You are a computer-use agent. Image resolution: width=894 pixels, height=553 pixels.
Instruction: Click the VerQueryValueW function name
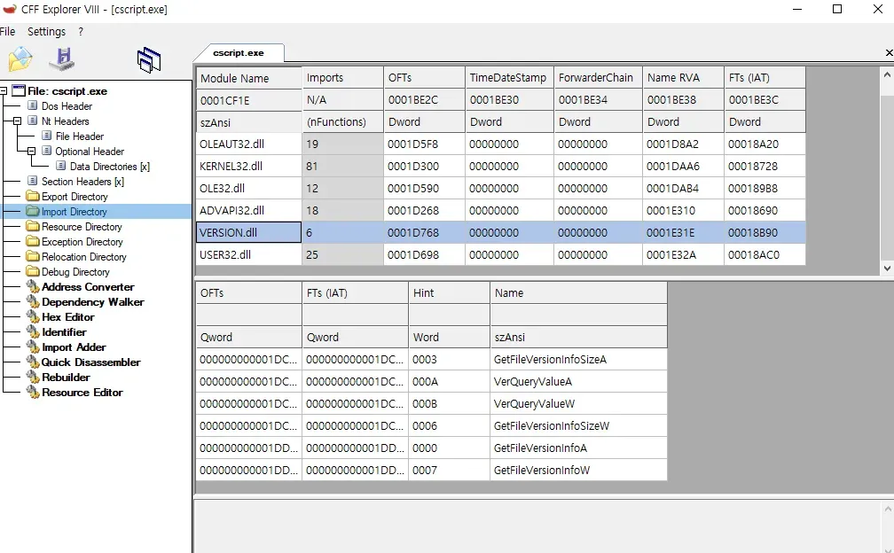click(x=534, y=404)
